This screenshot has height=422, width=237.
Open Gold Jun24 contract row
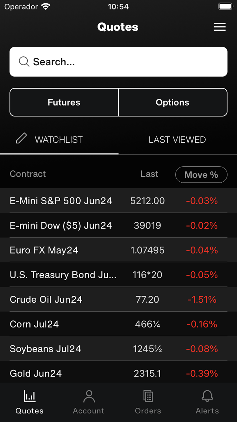tap(36, 373)
